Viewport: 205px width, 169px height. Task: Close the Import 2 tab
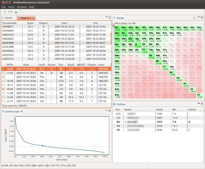[x=33, y=18]
